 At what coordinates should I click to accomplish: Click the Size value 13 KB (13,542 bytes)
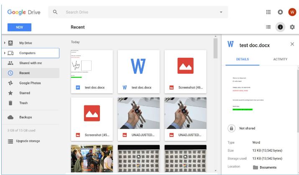coord(267,150)
